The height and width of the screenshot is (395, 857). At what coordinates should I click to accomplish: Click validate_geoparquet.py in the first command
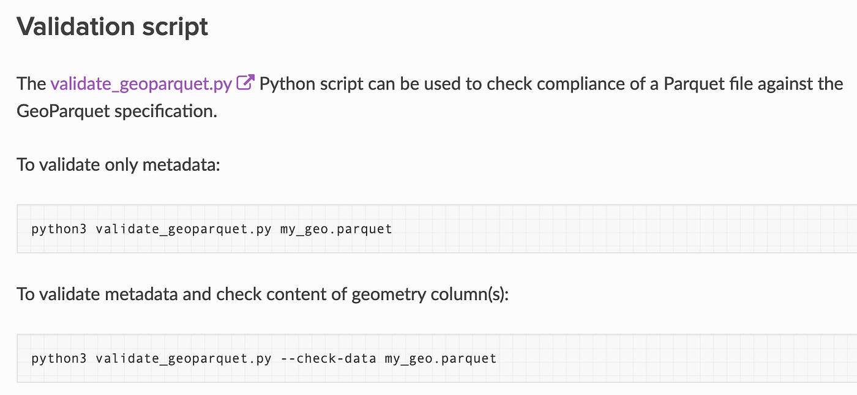pyautogui.click(x=184, y=230)
